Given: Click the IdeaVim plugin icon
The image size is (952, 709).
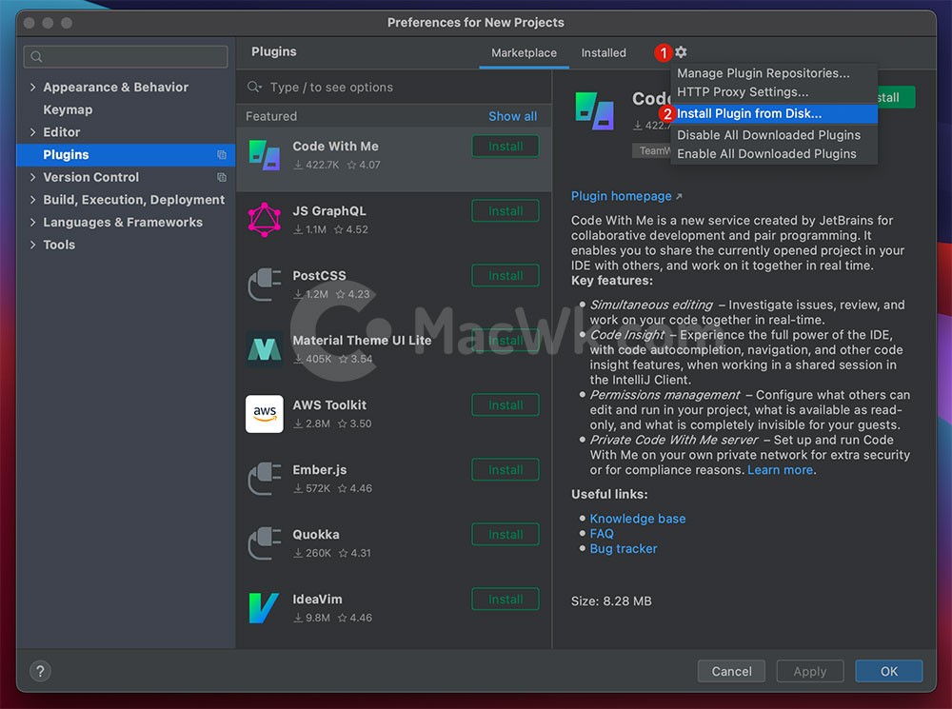Looking at the screenshot, I should point(264,608).
